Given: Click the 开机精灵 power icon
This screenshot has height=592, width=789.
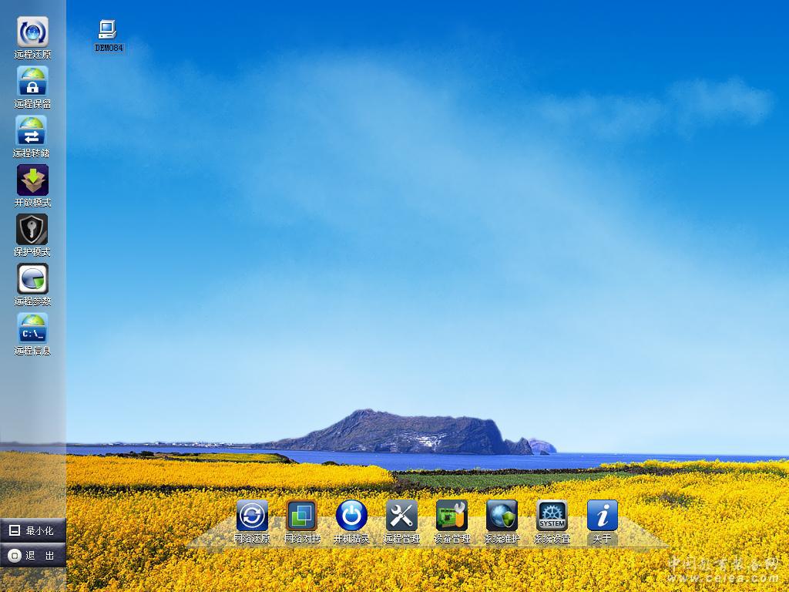Looking at the screenshot, I should pos(351,515).
